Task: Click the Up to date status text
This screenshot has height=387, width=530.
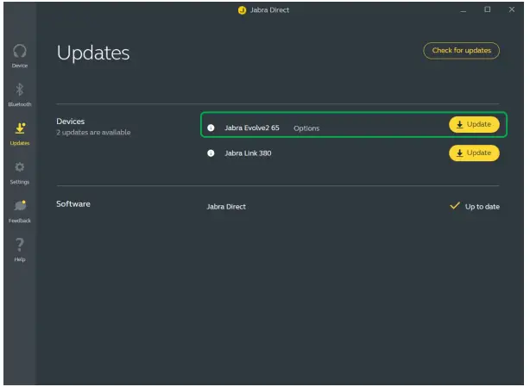Action: [483, 207]
